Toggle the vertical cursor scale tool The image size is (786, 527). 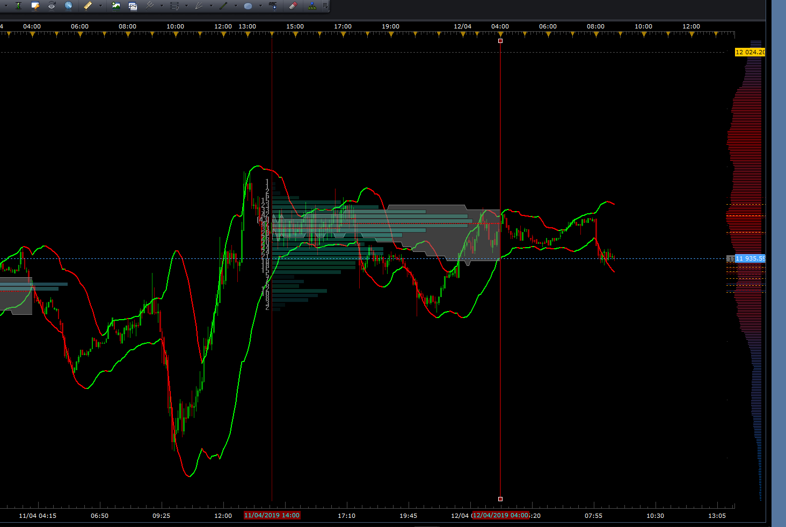18,5
